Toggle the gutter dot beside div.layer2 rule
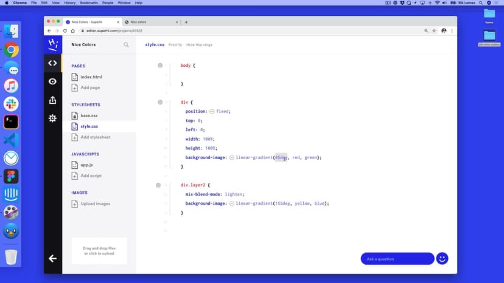The width and height of the screenshot is (504, 283). click(x=158, y=185)
